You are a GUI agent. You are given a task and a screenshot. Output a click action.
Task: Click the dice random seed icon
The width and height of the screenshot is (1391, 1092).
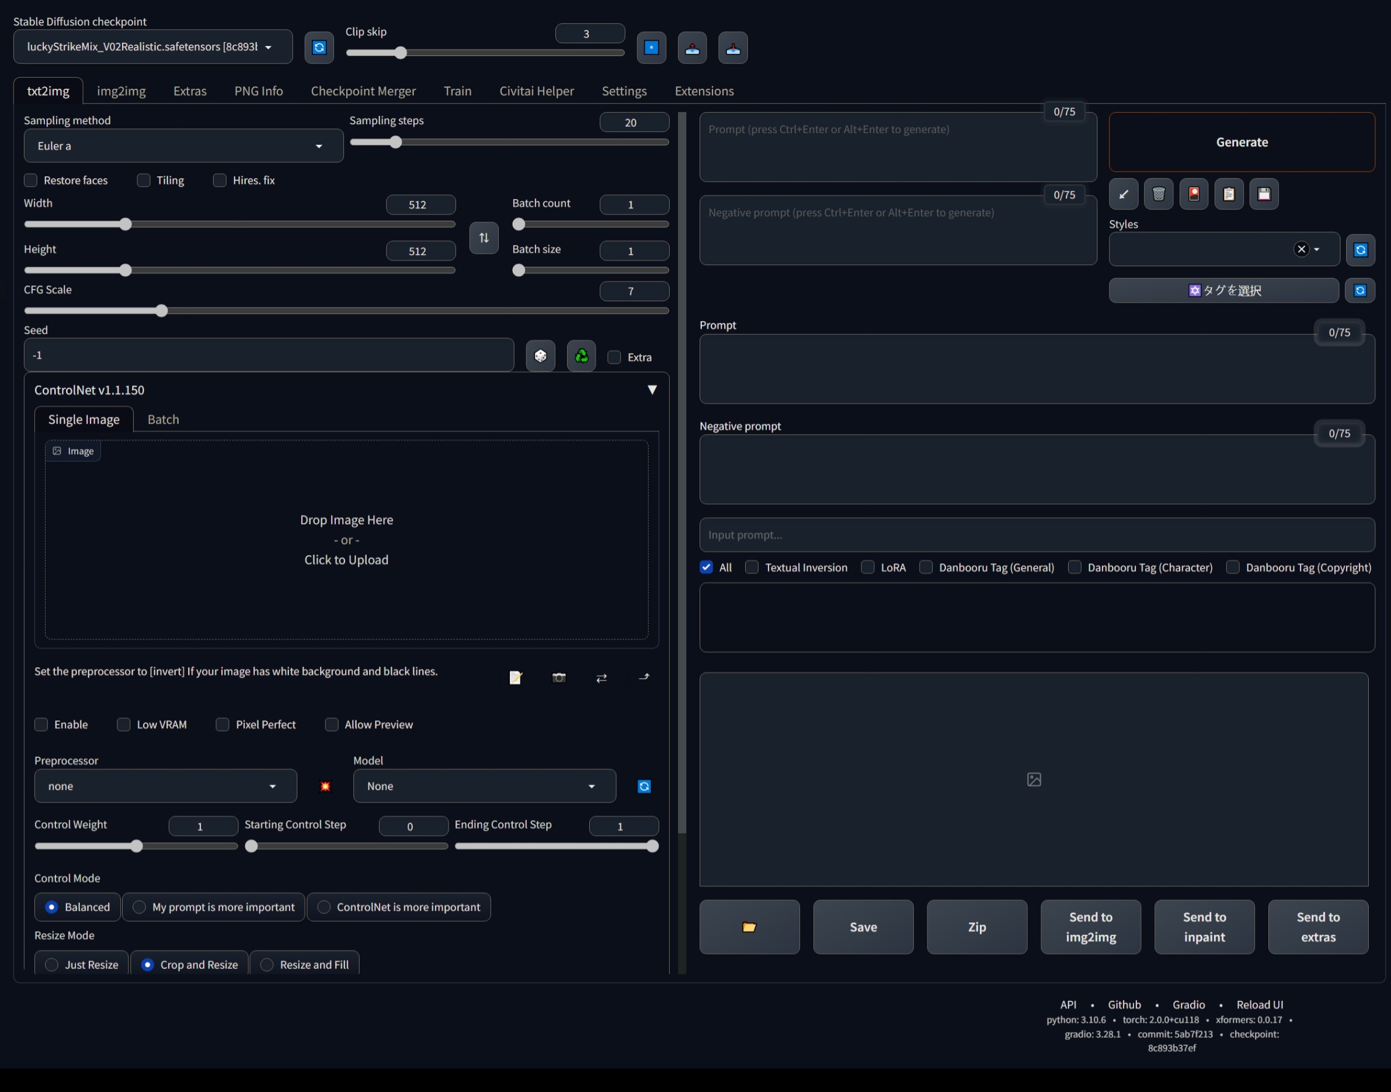tap(540, 355)
